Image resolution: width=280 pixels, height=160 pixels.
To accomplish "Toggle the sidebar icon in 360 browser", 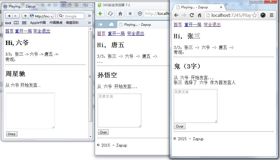I will tap(100, 24).
